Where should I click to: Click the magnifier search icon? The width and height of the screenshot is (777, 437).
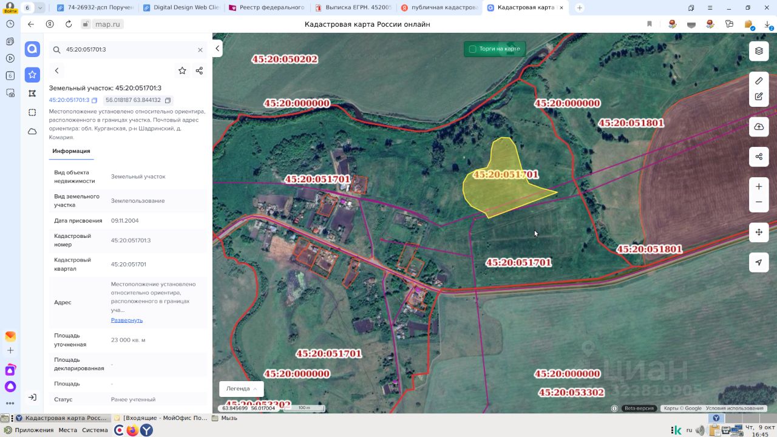pos(56,50)
